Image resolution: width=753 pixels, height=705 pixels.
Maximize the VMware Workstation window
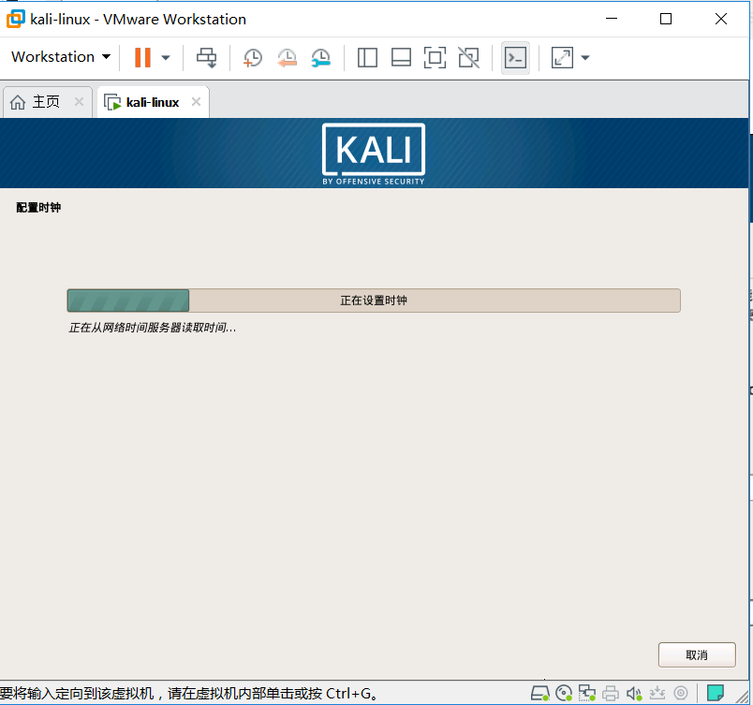(x=666, y=19)
